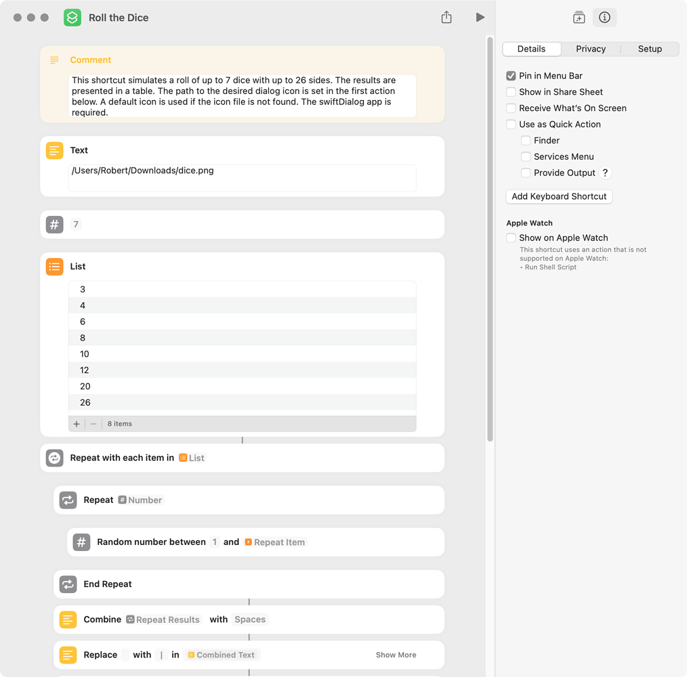Click the Text action icon
The width and height of the screenshot is (687, 677).
54,150
